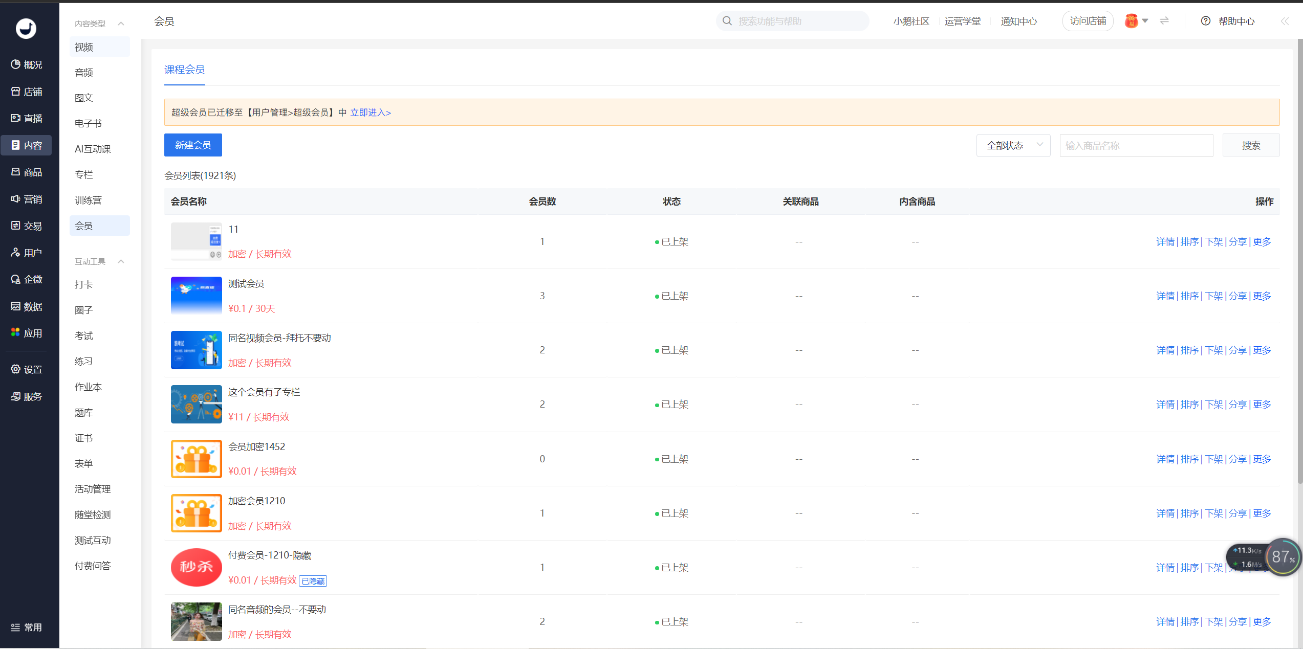1303x649 pixels.
Task: Open the 服务 service sidebar item
Action: point(27,396)
